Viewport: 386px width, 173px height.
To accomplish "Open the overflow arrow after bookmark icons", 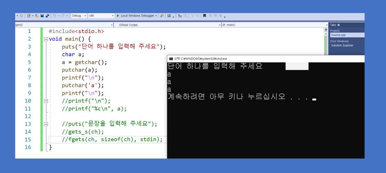I will tap(224, 17).
